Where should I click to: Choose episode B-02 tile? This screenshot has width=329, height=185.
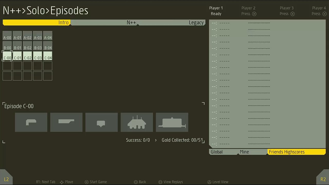coord(28,46)
